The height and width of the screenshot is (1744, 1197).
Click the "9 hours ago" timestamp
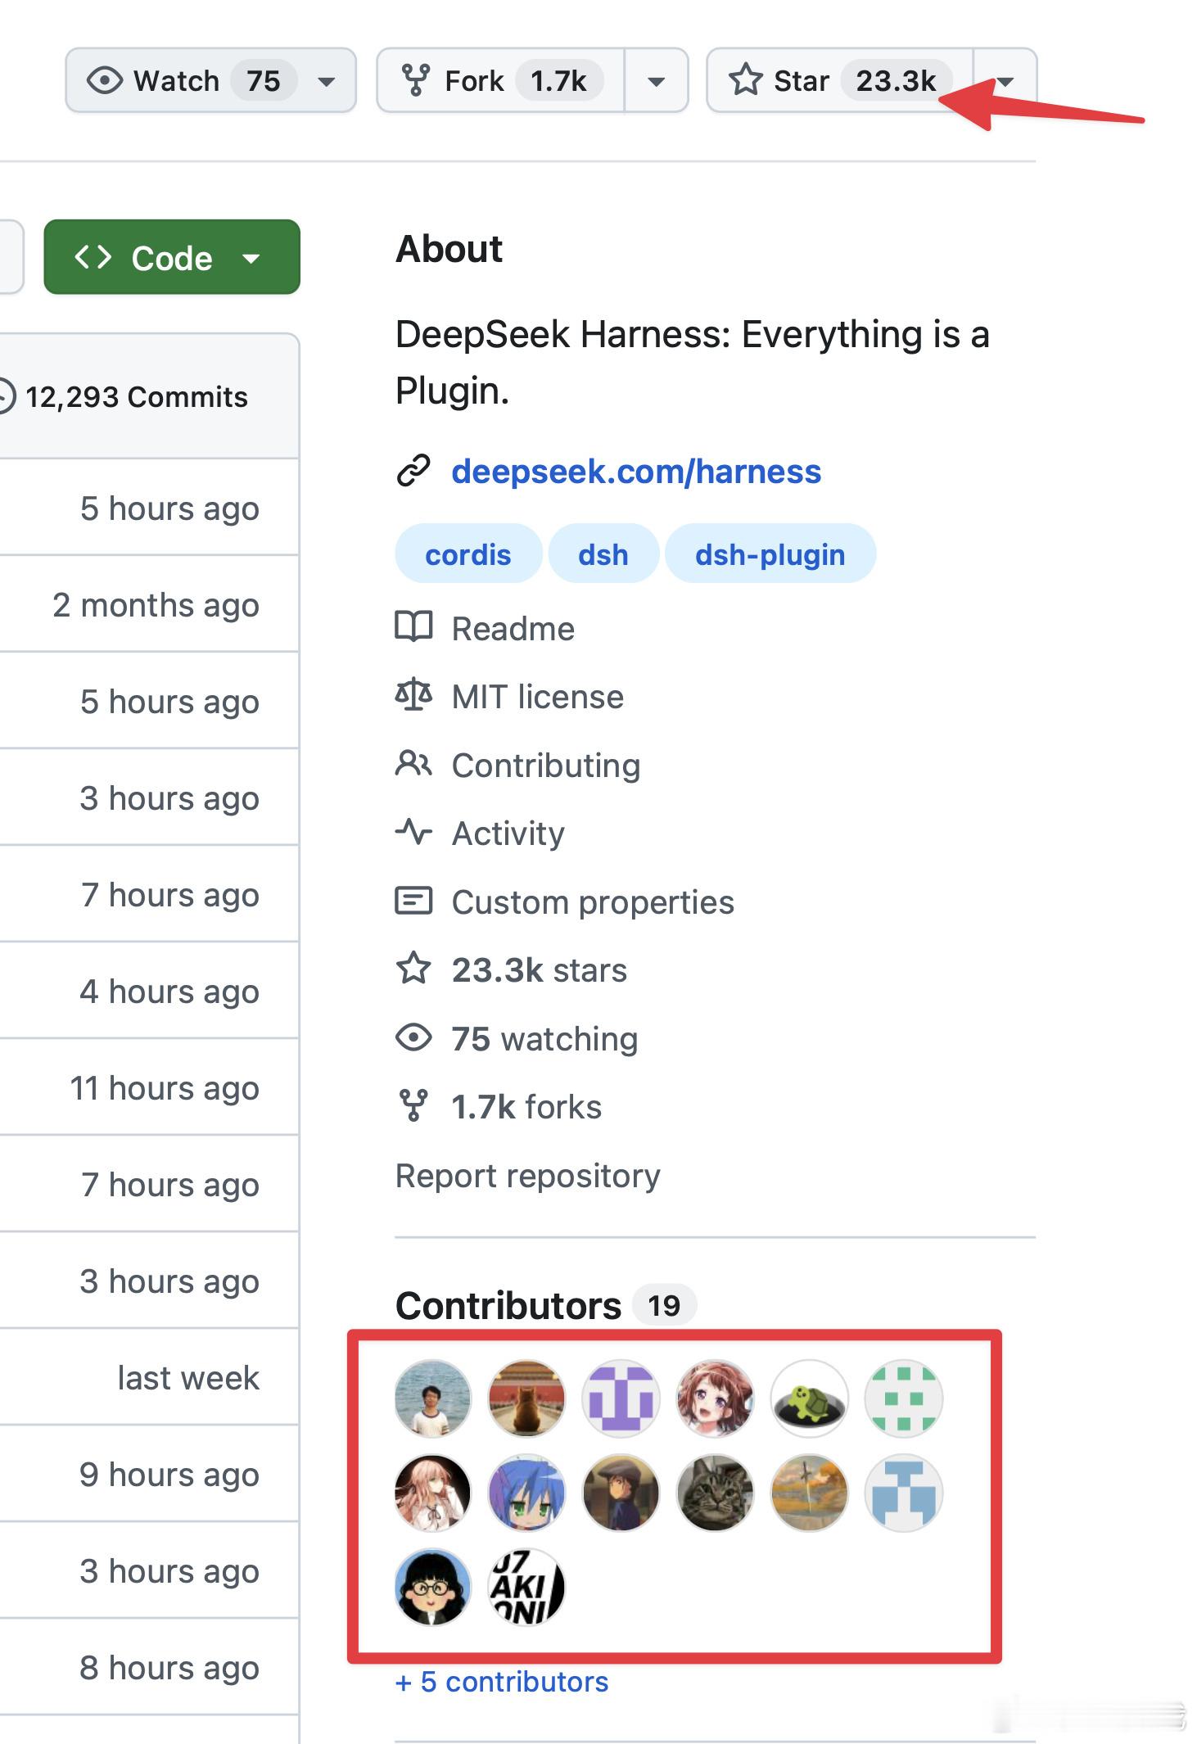click(169, 1475)
